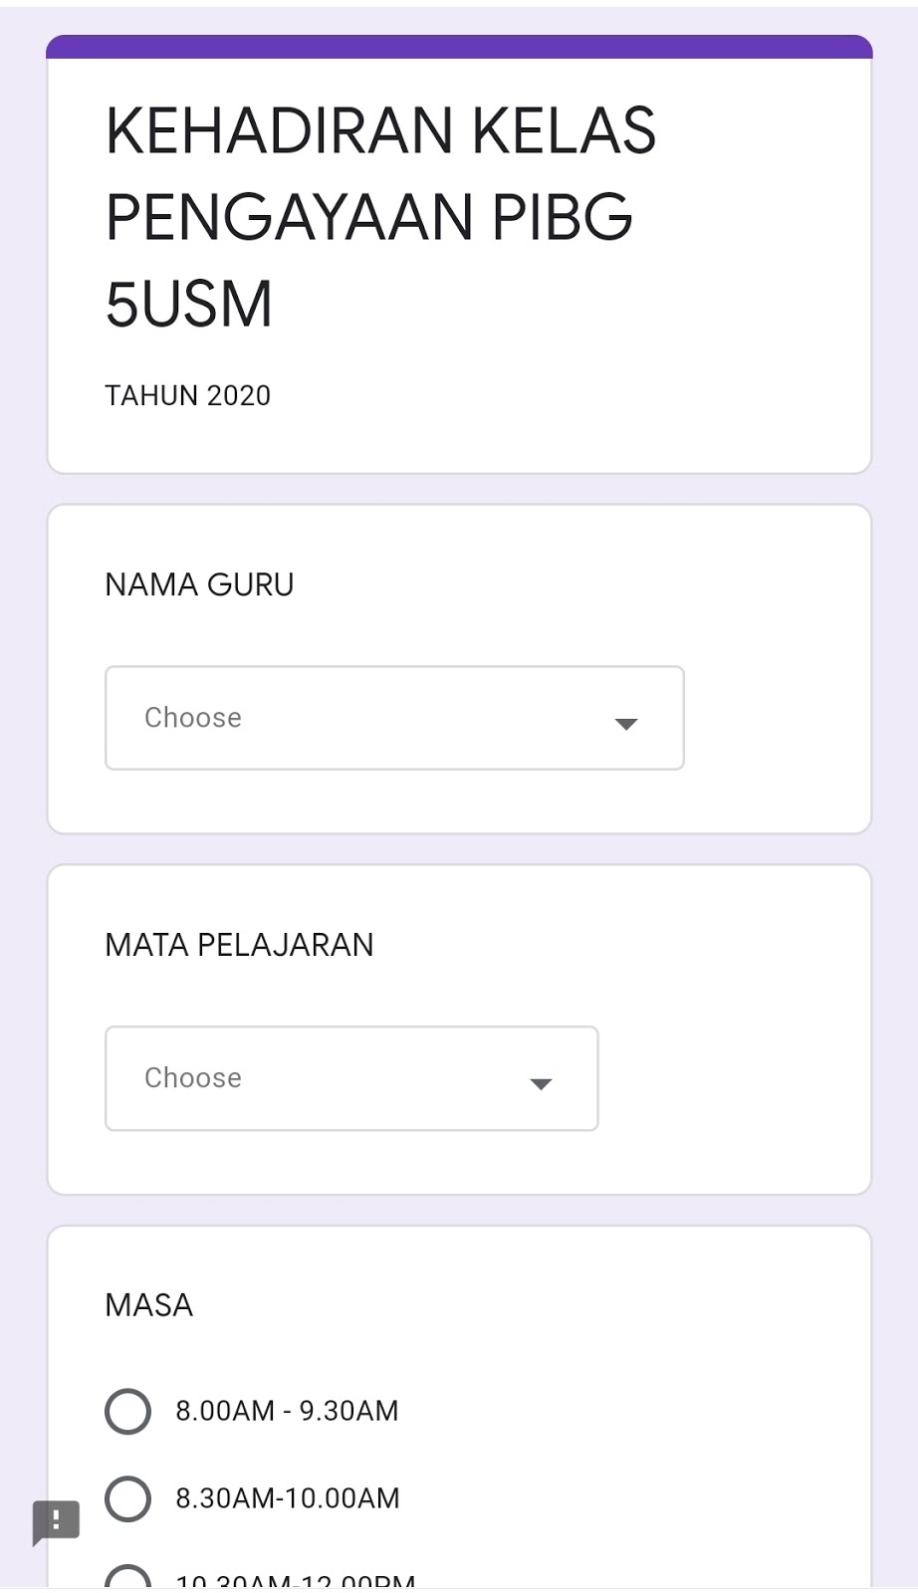918x1593 pixels.
Task: Click the MATA PELAJARAN dropdown arrow
Action: [541, 1084]
